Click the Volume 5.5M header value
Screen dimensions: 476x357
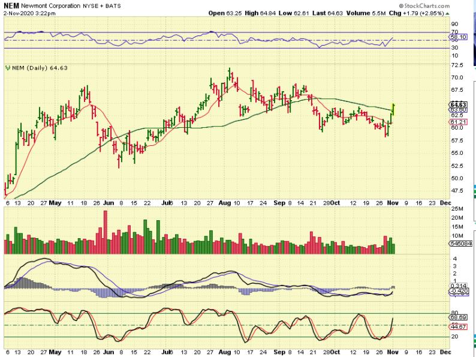tap(365, 13)
